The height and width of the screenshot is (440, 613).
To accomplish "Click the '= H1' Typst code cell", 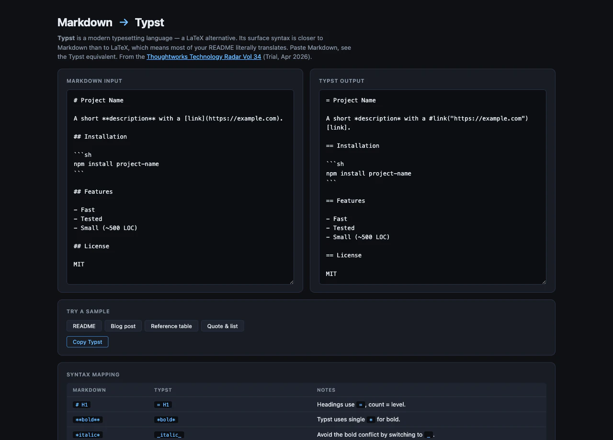I will [163, 405].
